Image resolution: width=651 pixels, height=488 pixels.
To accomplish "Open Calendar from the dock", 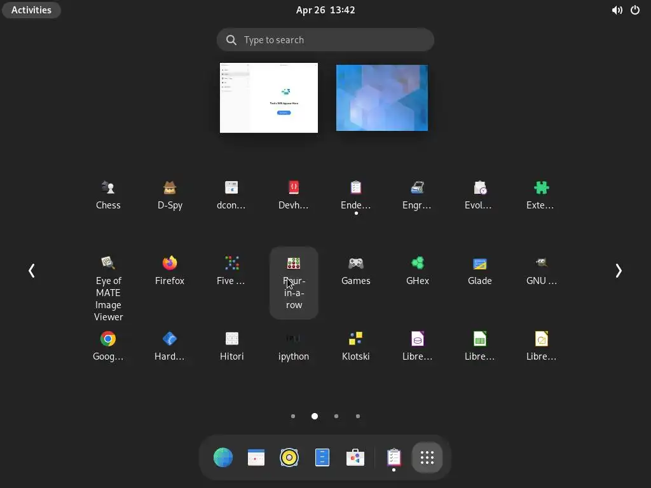I will pos(256,457).
